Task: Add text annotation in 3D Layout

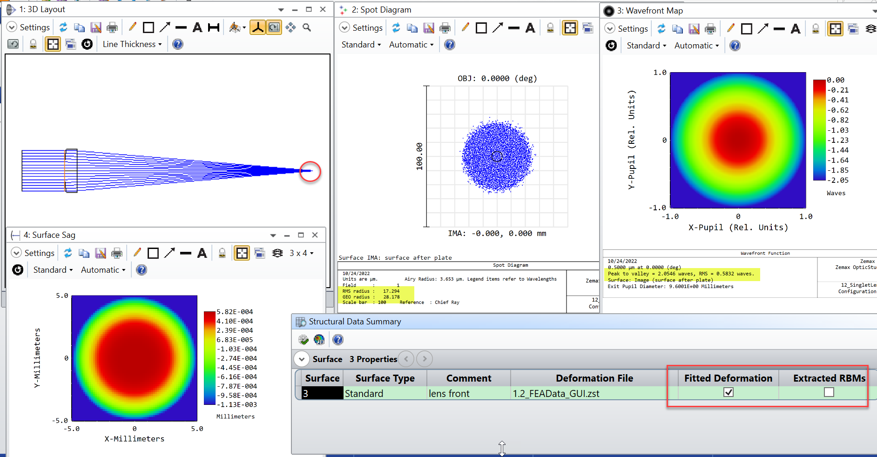Action: (197, 27)
